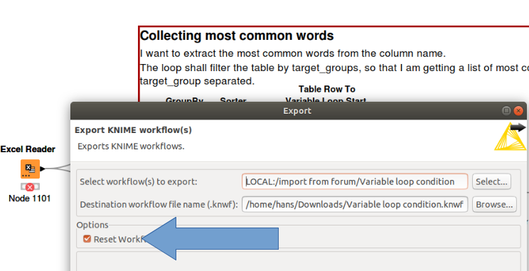Click the 'Collecting most common words' annotation heading

point(237,36)
